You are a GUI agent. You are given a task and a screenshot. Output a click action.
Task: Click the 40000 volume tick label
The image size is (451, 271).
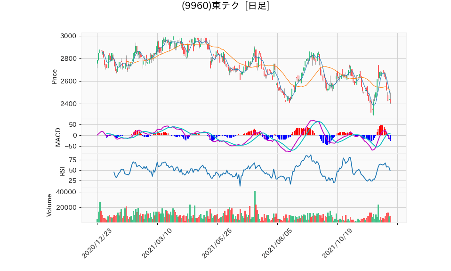click(66, 192)
